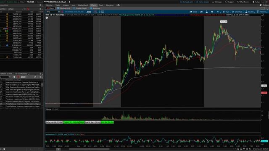Click the VWAP study label
Image resolution: width=269 pixels, height=151 pixels.
[x=237, y=15]
